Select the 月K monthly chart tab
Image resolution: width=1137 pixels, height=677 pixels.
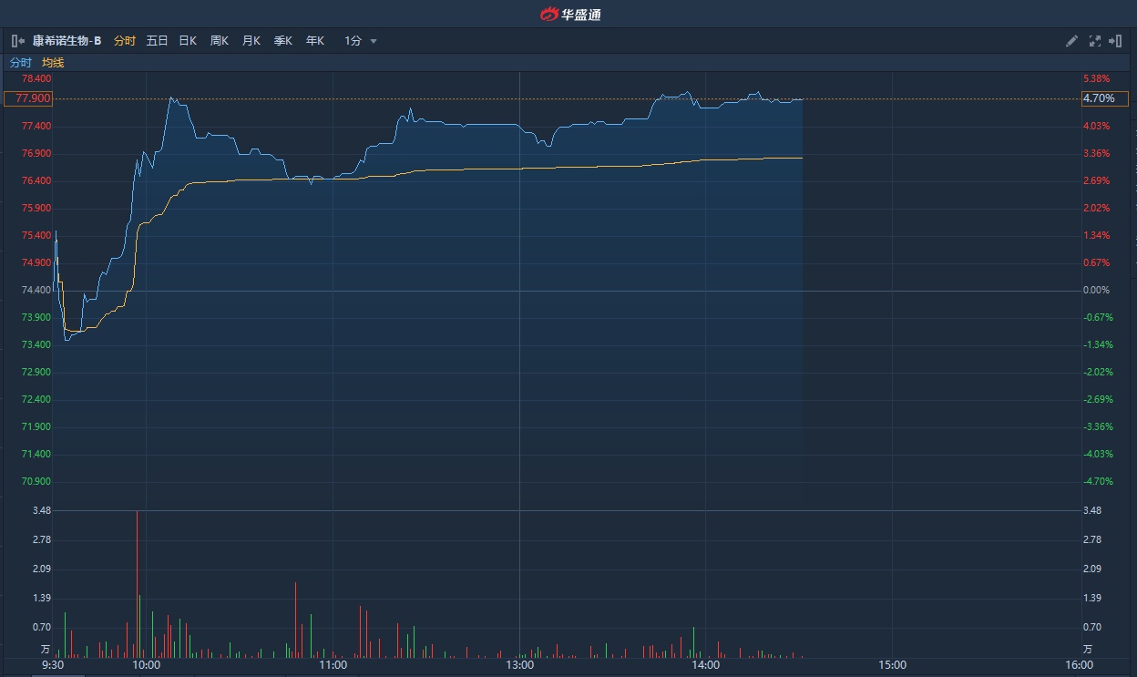pos(251,41)
